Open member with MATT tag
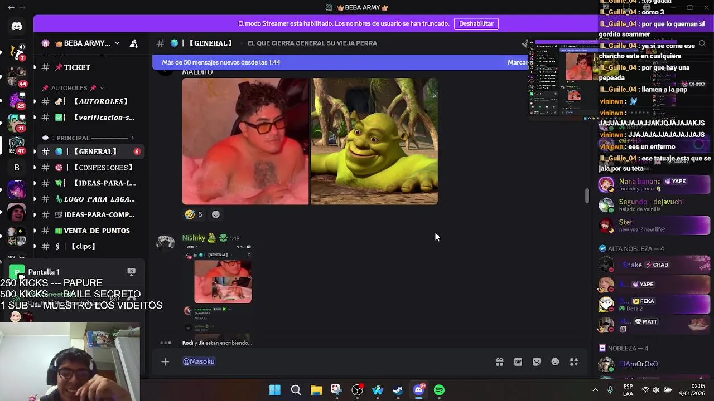Screen dimensions: 714x401 click(654, 324)
